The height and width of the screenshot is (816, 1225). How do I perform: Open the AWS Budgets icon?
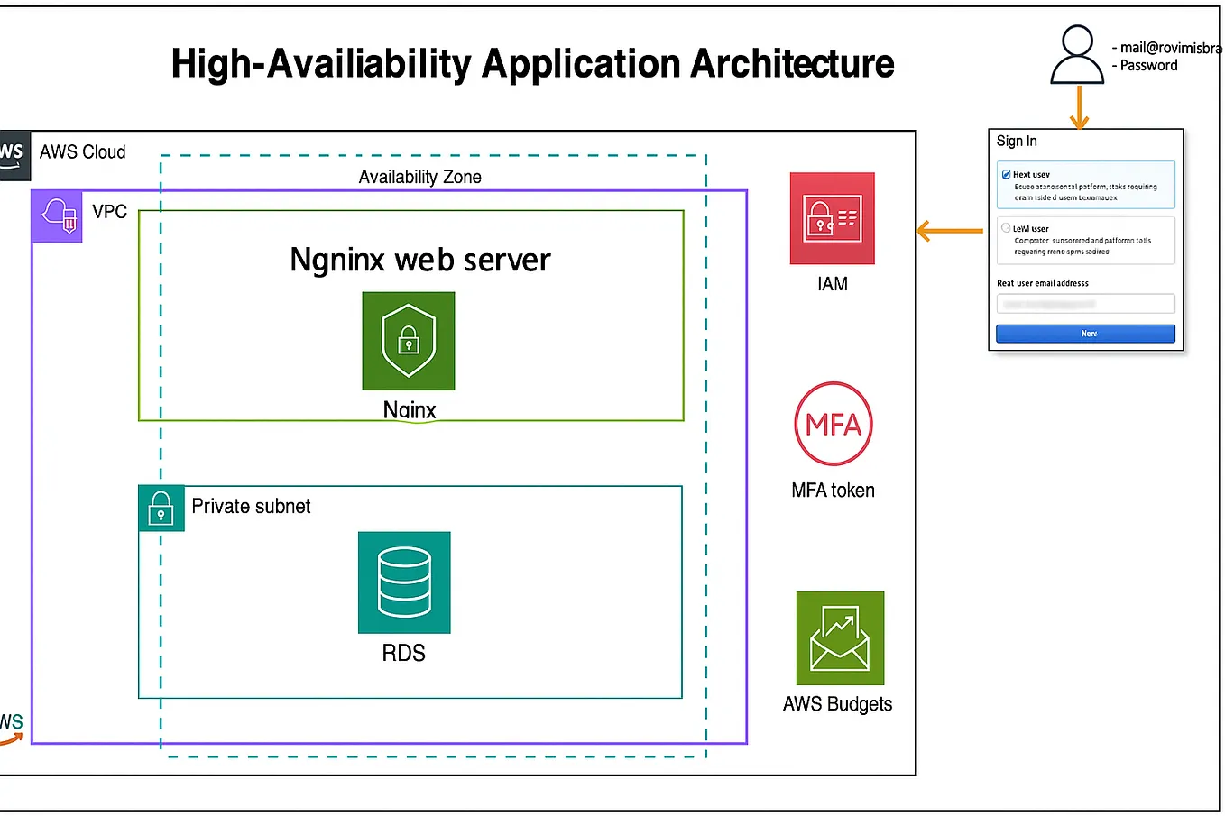click(x=839, y=639)
